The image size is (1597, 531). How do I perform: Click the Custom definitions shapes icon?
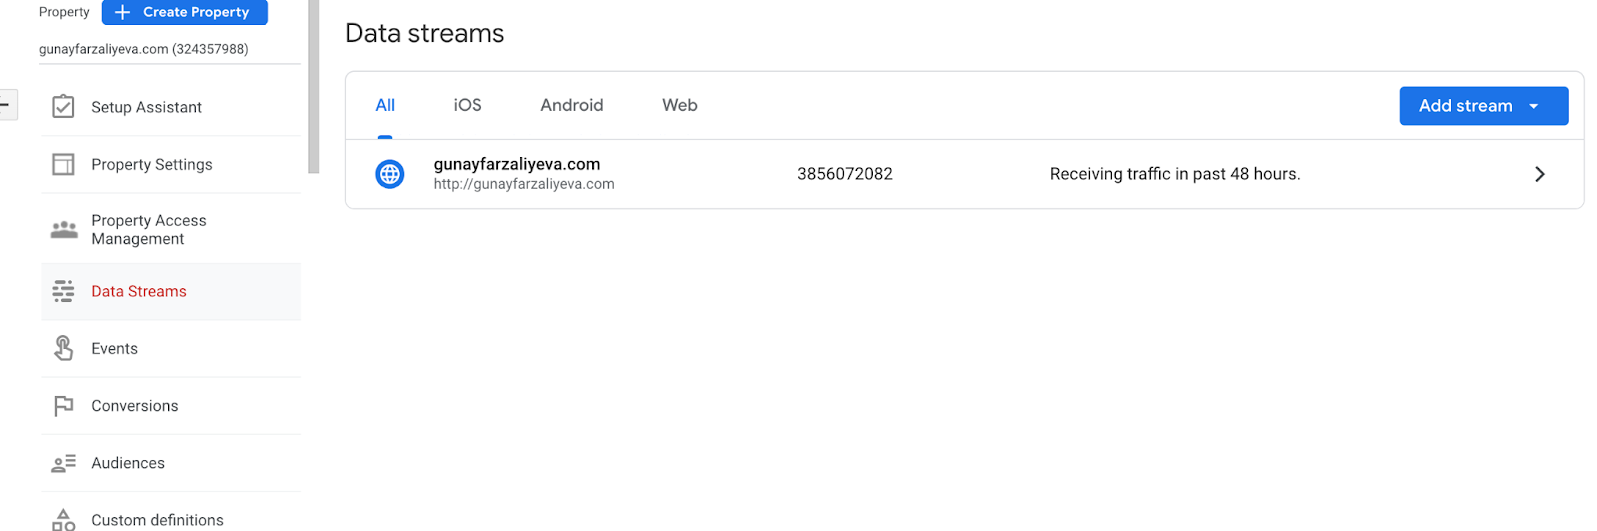(x=63, y=519)
